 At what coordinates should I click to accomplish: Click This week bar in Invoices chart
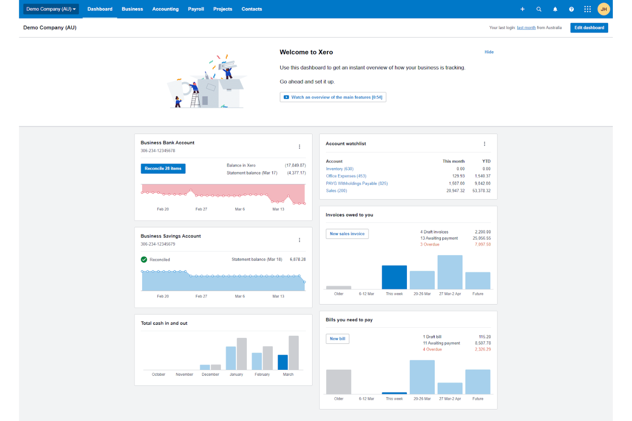(394, 277)
